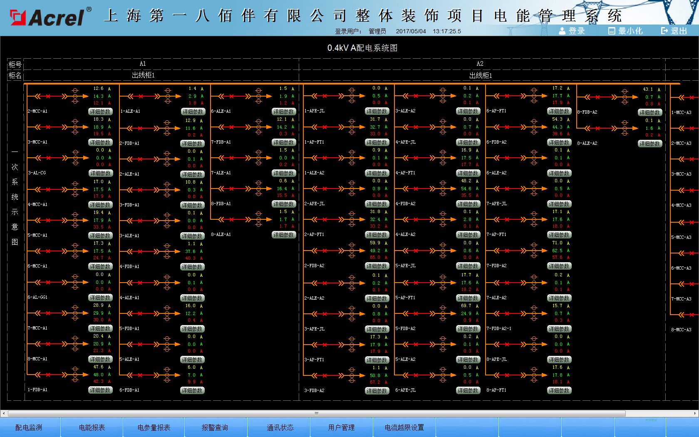Toggle the circuit breaker on 6-ALE-A1 feeder
Image resolution: width=699 pixels, height=437 pixels.
coord(231,96)
